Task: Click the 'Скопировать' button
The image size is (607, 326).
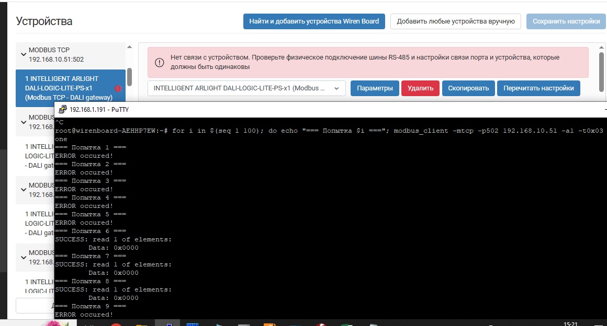Action: click(x=468, y=88)
